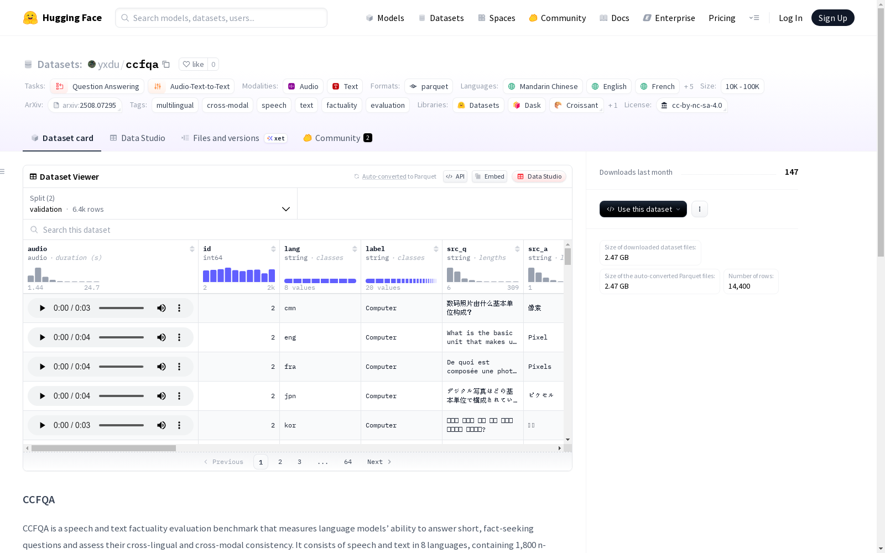Open the Docs nav item
This screenshot has height=553, width=885.
[615, 18]
